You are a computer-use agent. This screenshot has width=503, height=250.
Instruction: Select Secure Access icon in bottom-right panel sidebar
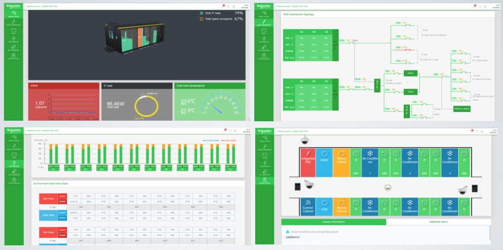tap(264, 181)
